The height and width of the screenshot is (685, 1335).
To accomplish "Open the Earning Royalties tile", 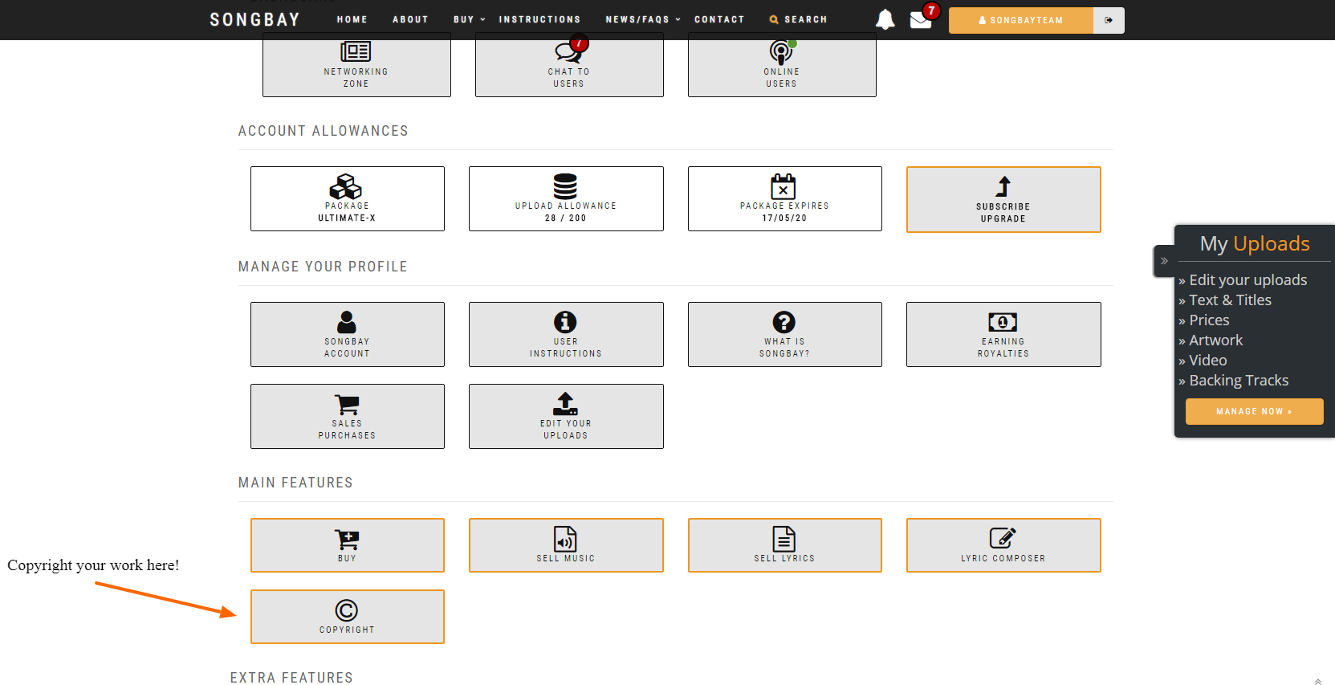I will pos(1003,334).
